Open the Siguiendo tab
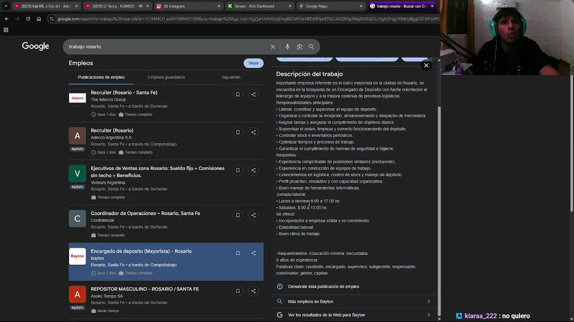The width and height of the screenshot is (574, 322). coord(231,77)
